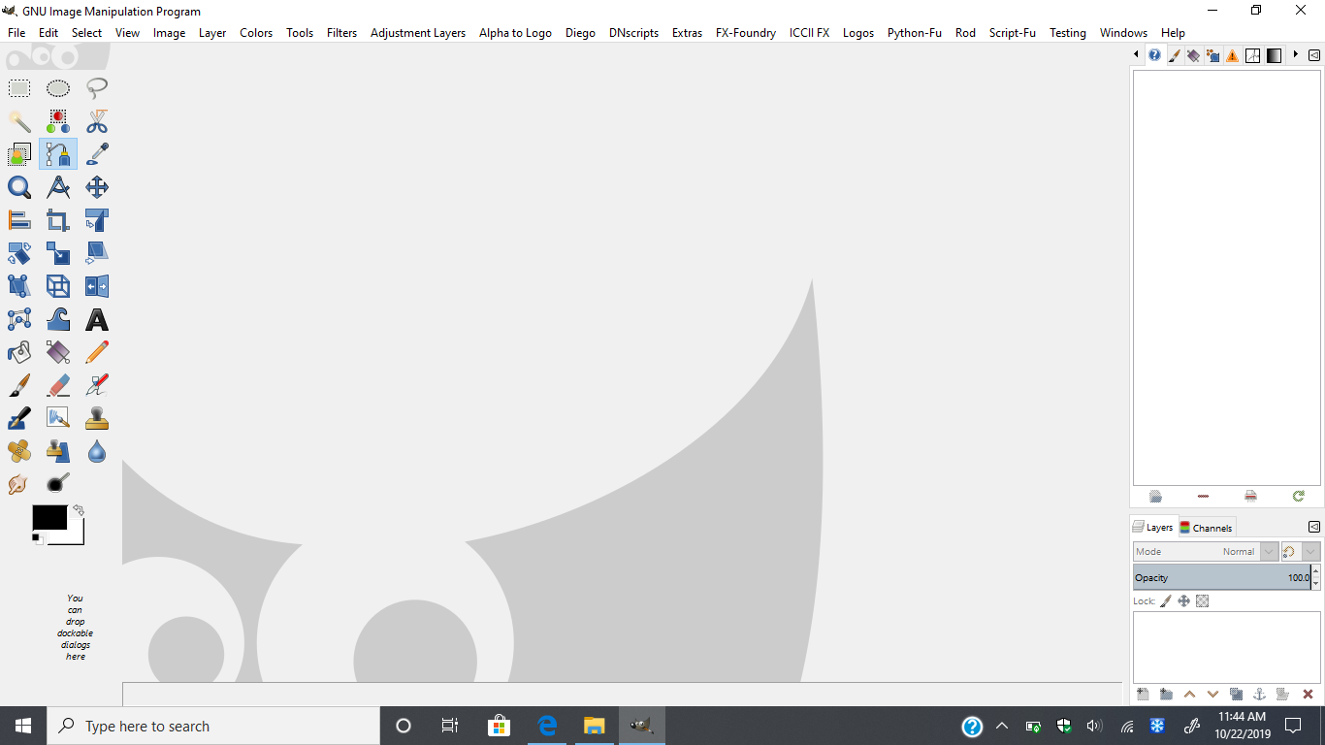Open the Script-Fu menu
Screen dimensions: 1325x745
point(1012,33)
